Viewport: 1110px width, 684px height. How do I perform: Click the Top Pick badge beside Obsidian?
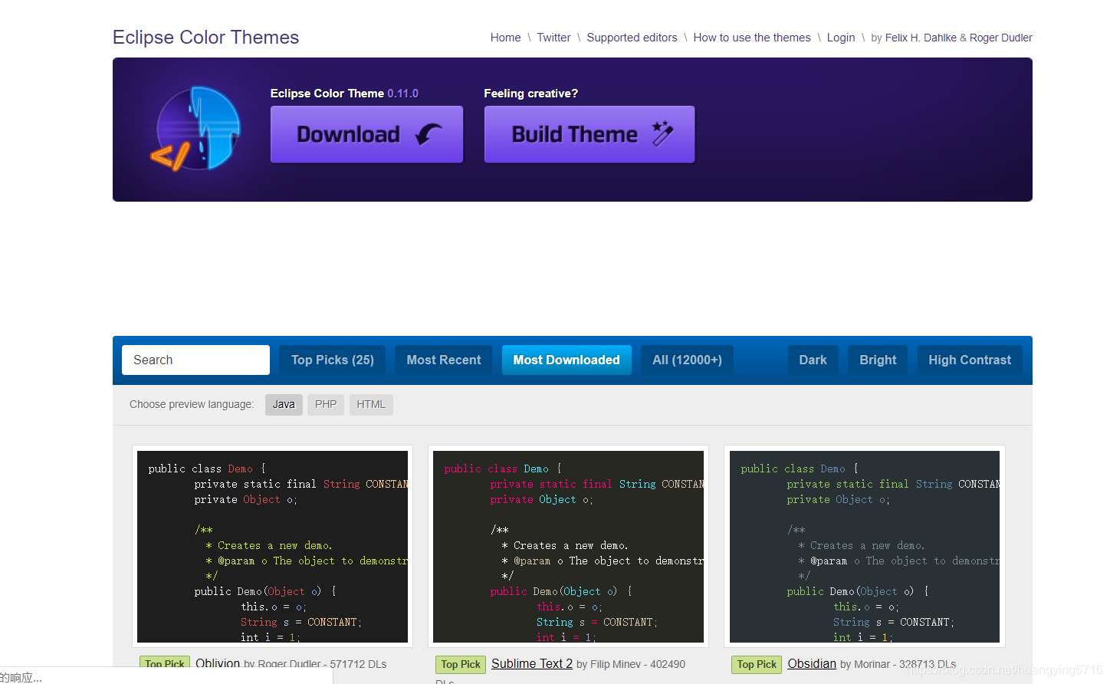757,664
